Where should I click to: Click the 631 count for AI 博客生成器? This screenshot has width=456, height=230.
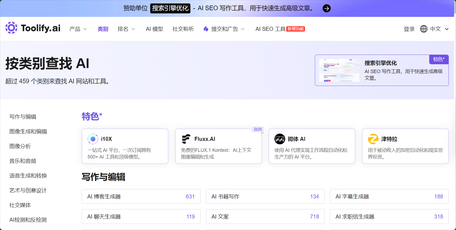pyautogui.click(x=190, y=197)
